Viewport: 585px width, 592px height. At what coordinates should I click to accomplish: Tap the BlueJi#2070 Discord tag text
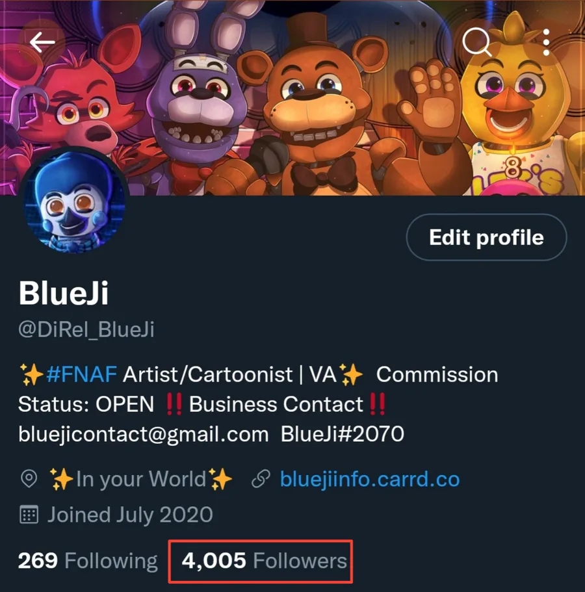(342, 434)
